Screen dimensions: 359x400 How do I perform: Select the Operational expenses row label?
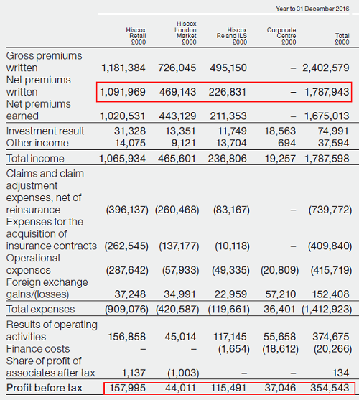[33, 264]
